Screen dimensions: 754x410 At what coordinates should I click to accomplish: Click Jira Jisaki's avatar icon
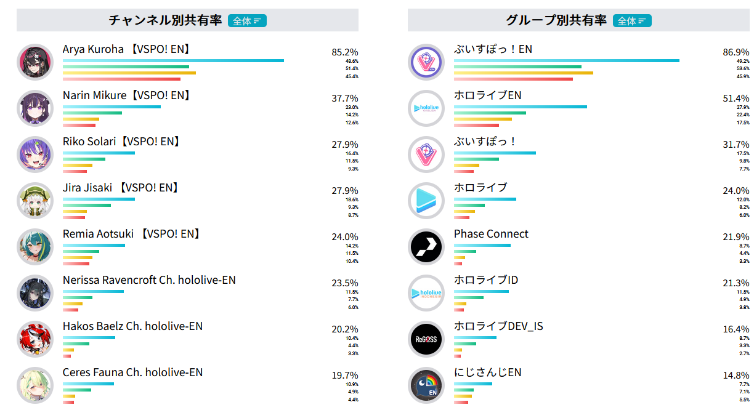tap(35, 201)
